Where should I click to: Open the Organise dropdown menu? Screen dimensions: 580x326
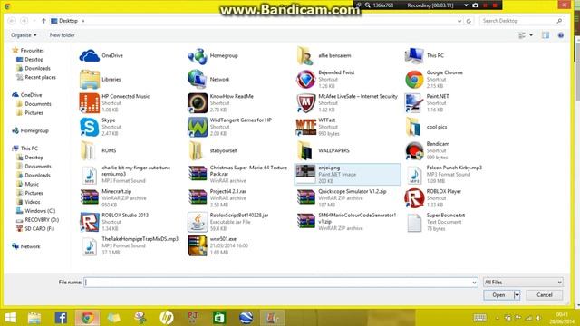[x=24, y=35]
